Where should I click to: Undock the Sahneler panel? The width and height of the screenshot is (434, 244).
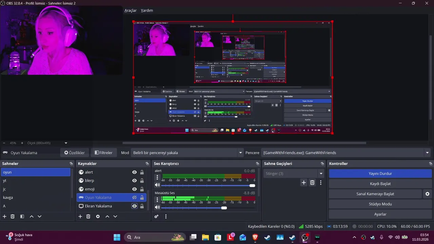pos(71,164)
